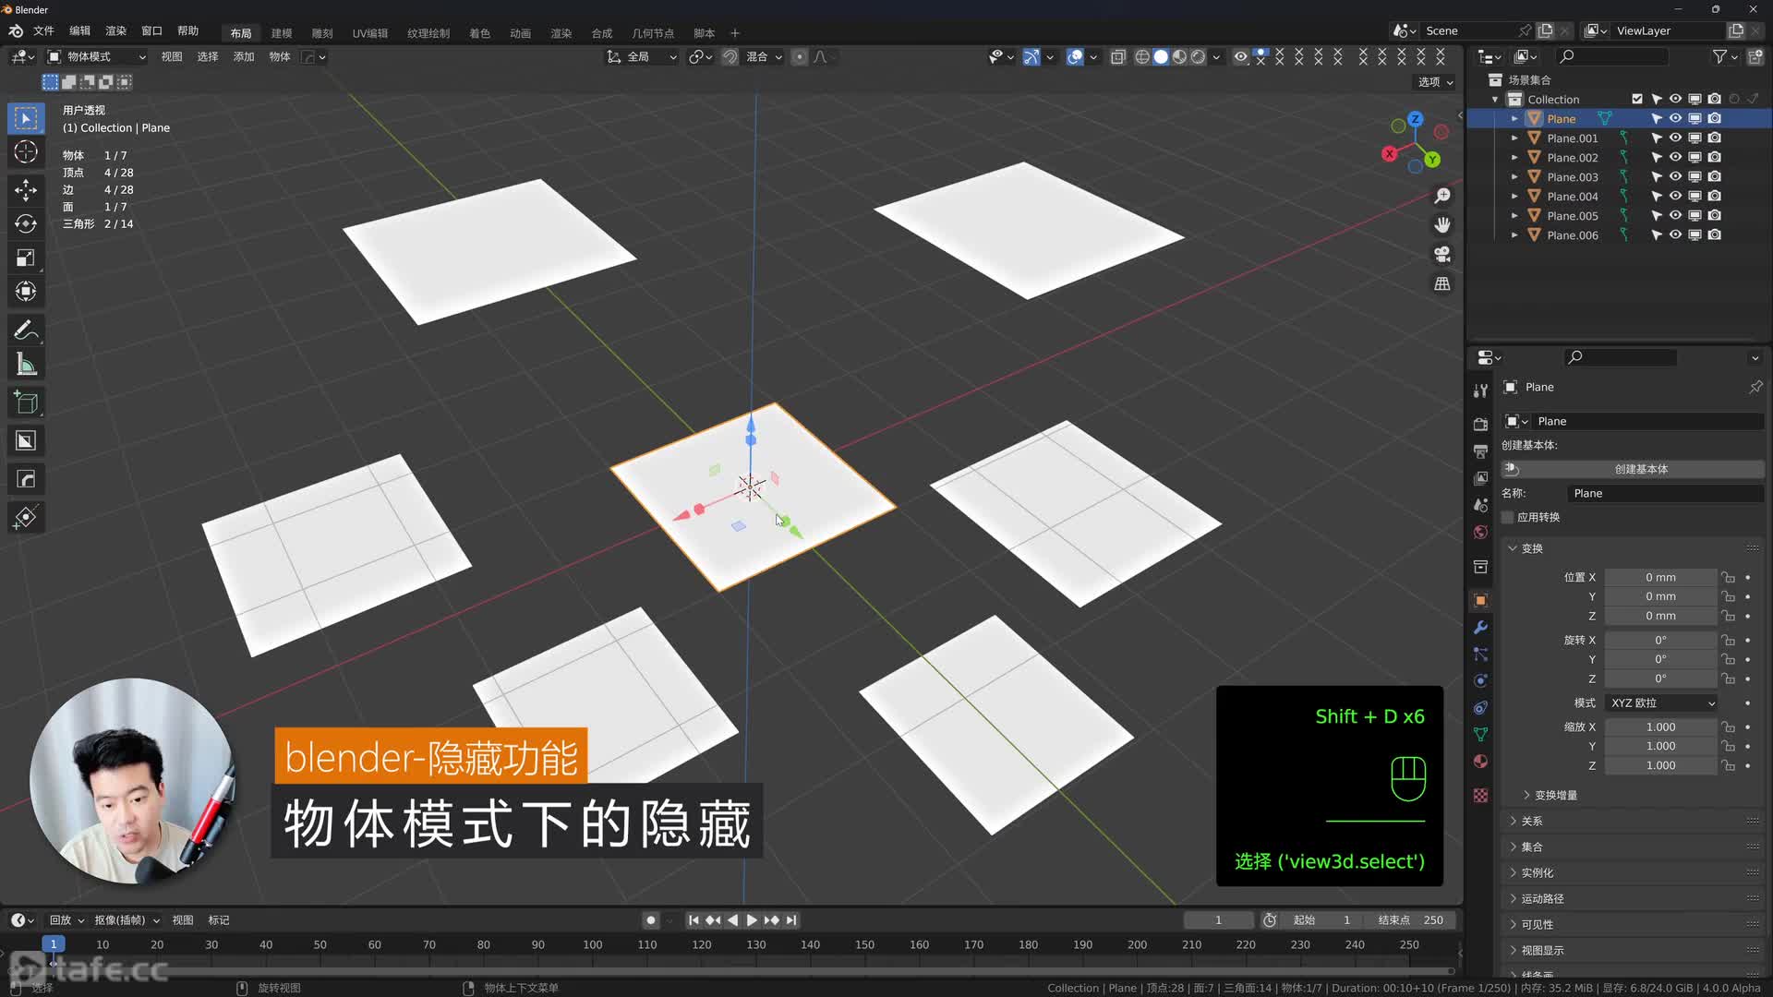The image size is (1773, 997).
Task: Open the XYZ 欧拉 rotation mode dropdown
Action: point(1661,703)
